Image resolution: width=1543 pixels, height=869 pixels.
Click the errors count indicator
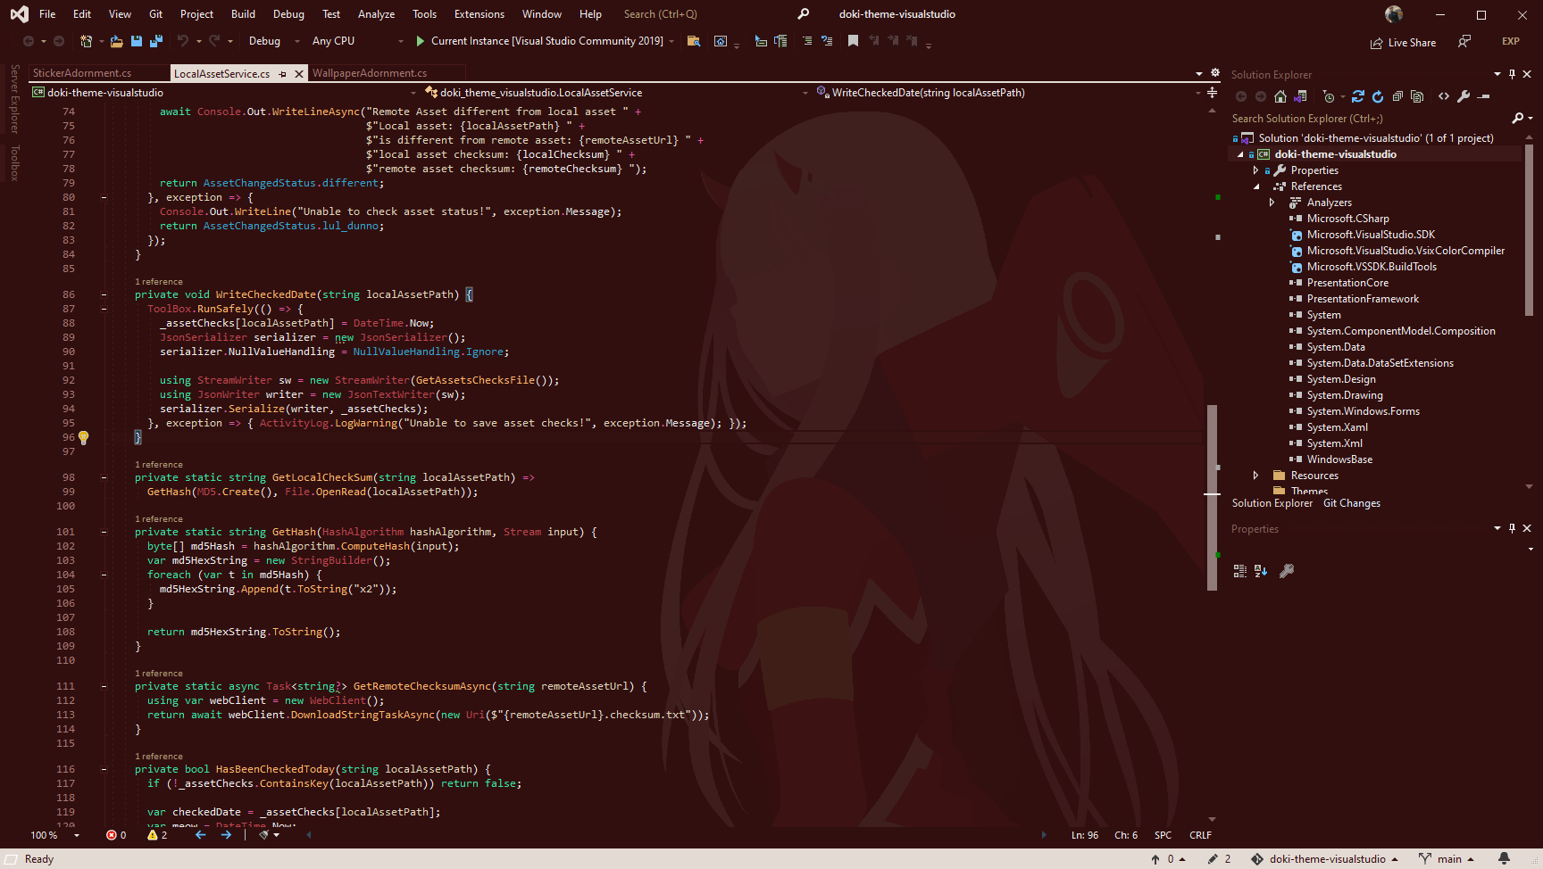coord(116,835)
